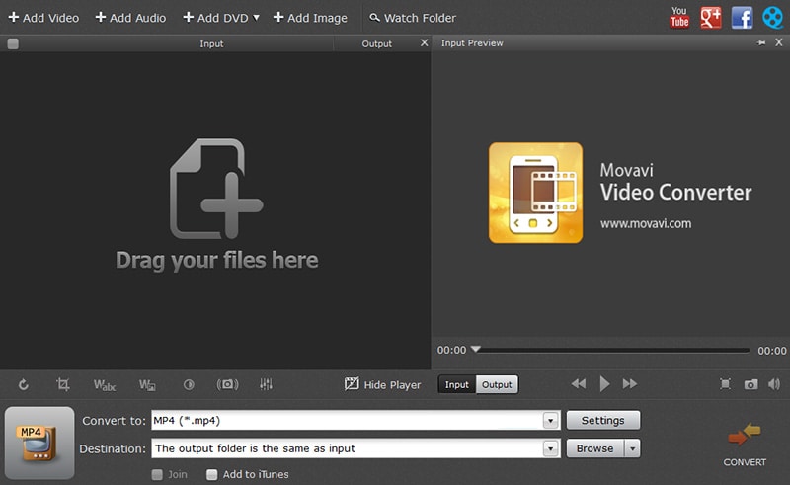Expand the Add DVD dropdown arrow
The image size is (790, 485).
[x=256, y=18]
